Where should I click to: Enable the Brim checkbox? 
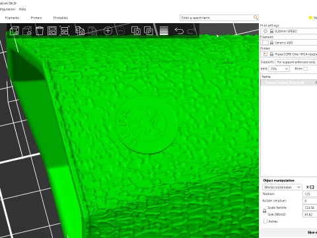pyautogui.click(x=305, y=69)
